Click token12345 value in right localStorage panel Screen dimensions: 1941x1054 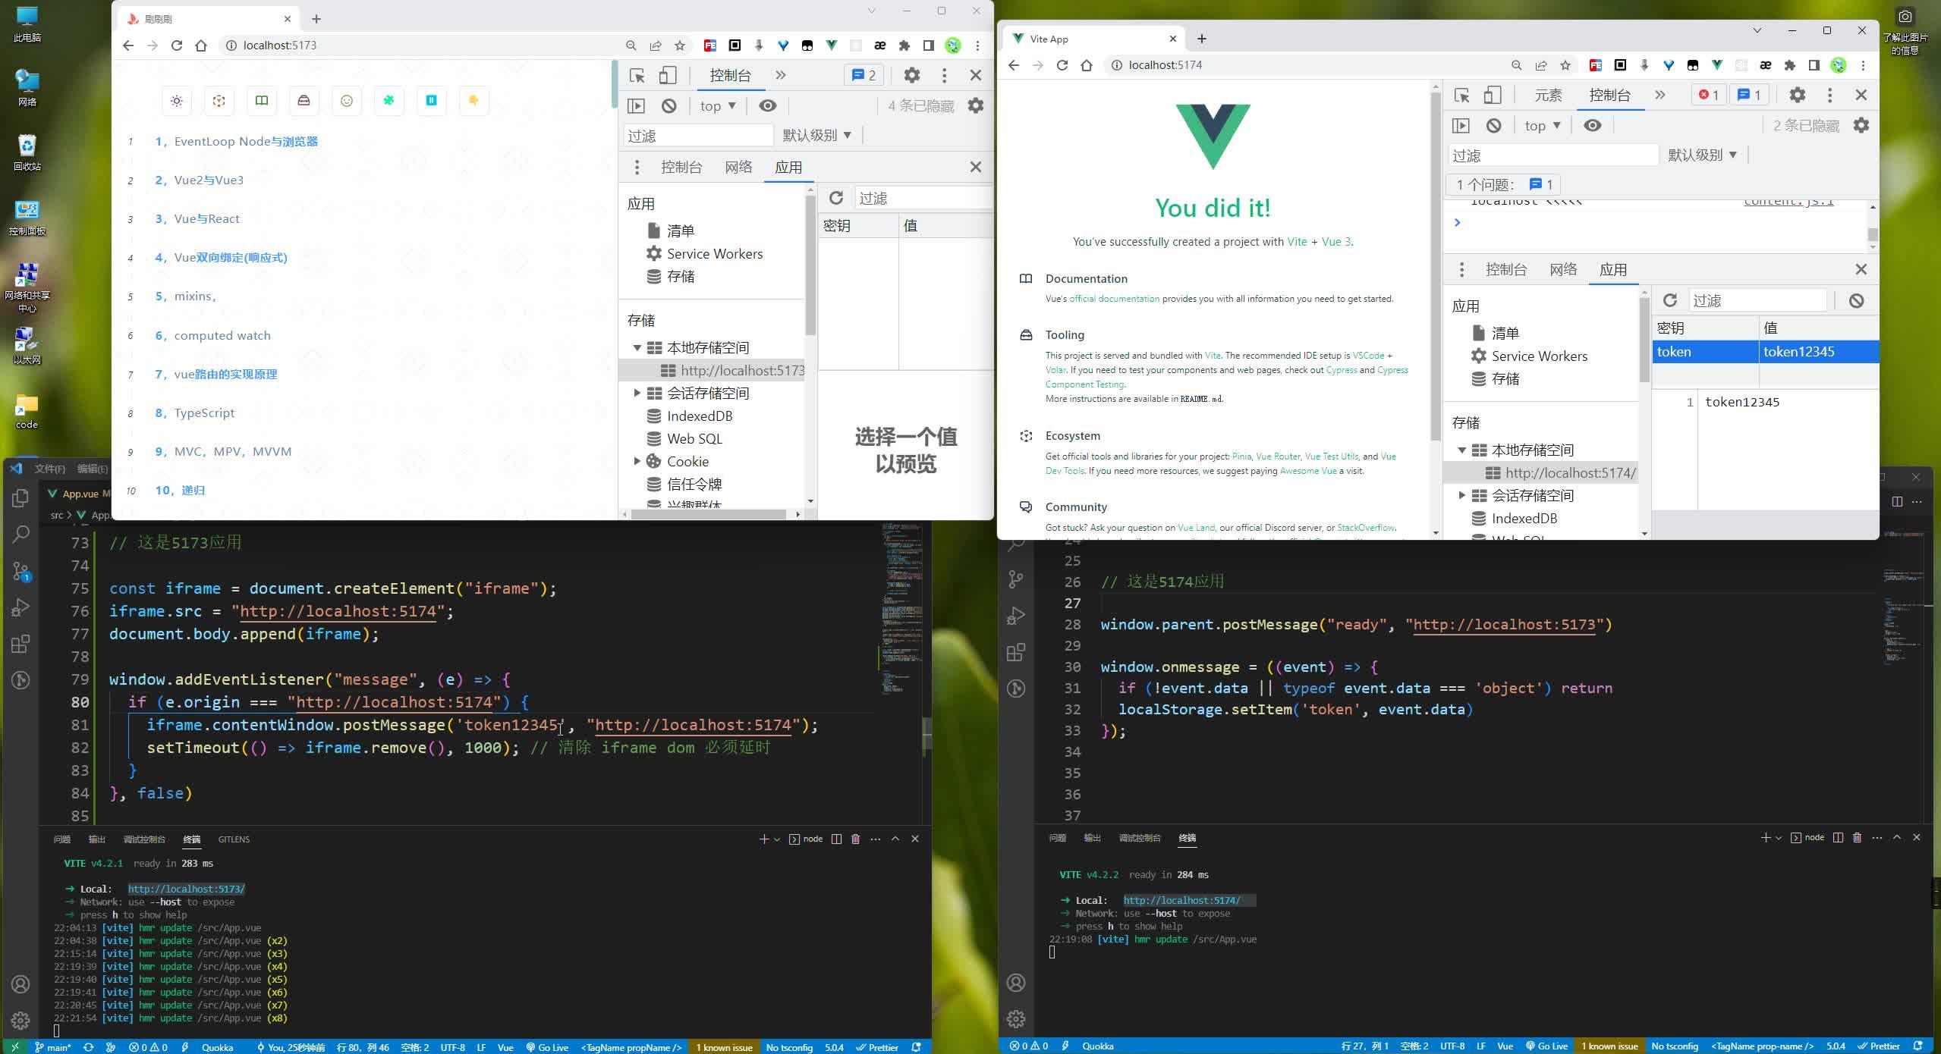1799,350
